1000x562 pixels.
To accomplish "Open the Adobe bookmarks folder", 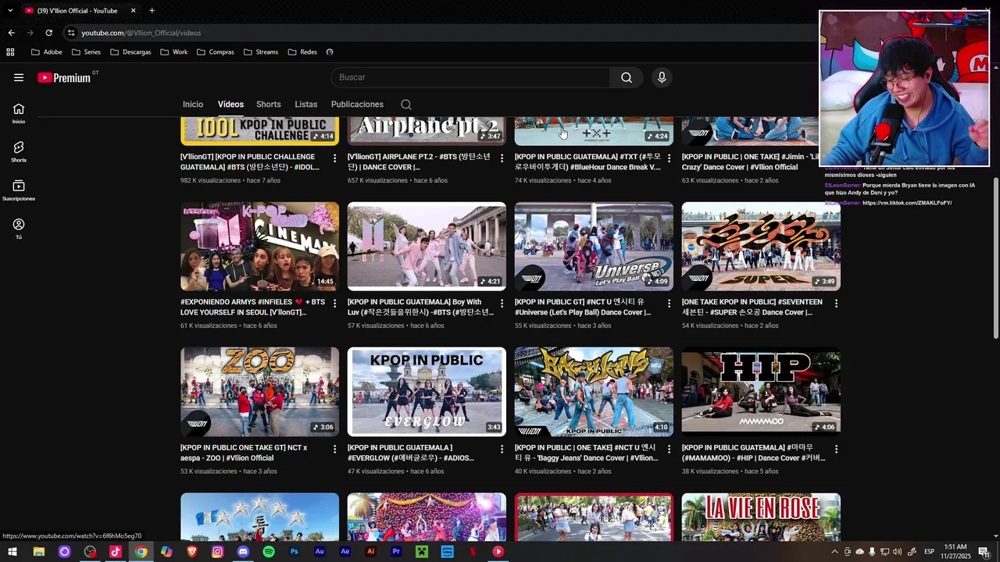I will coord(46,52).
